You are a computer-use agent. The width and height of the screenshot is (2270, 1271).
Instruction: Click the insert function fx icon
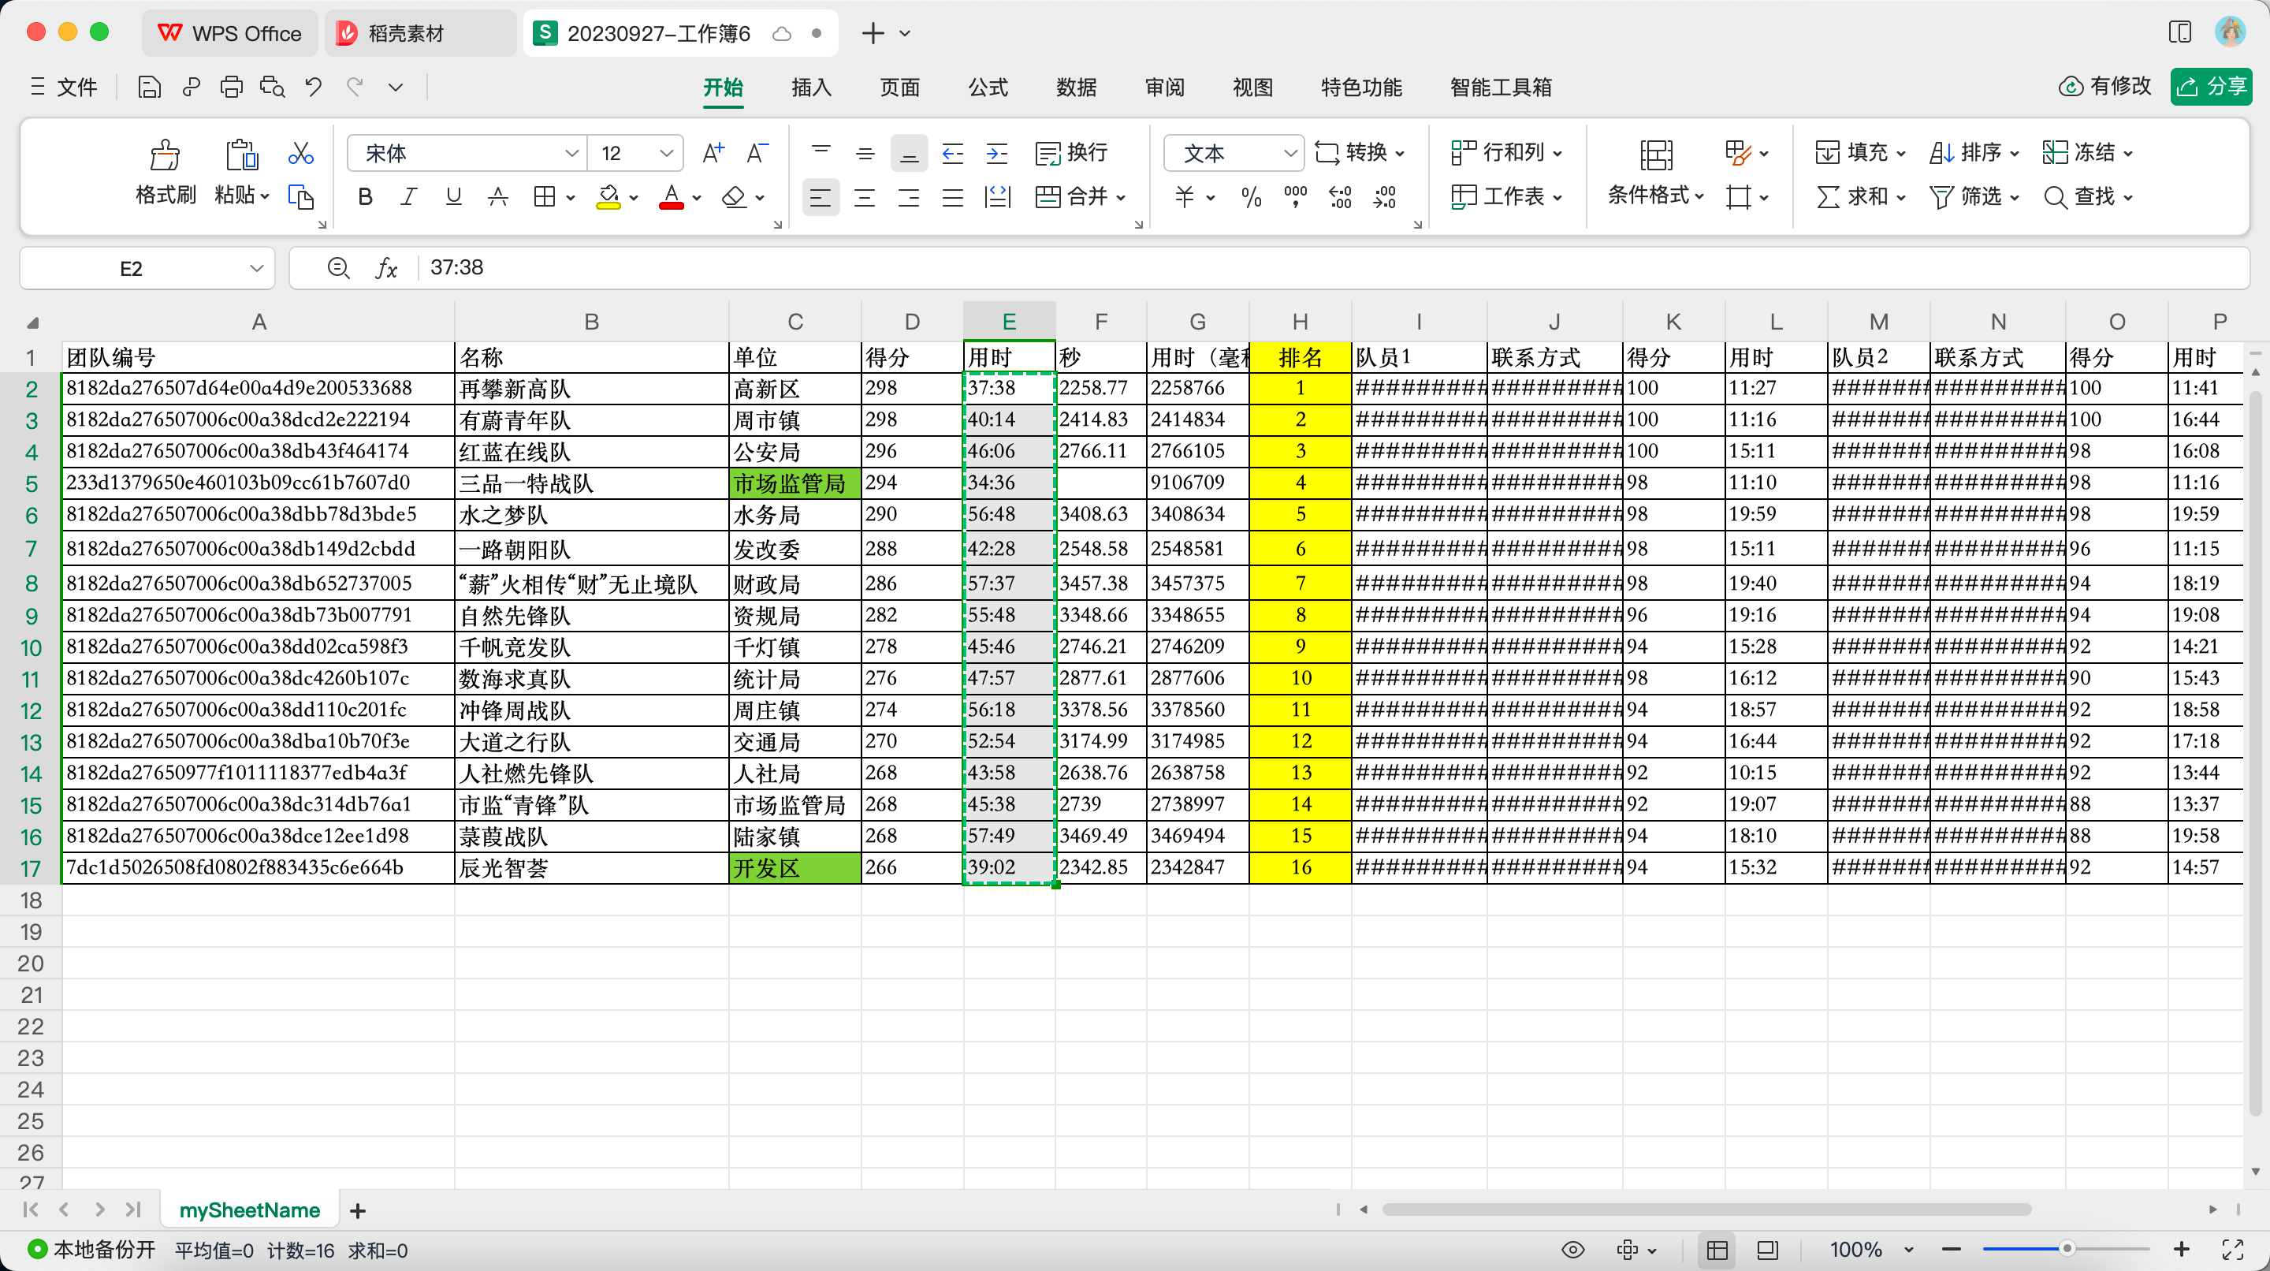point(386,268)
